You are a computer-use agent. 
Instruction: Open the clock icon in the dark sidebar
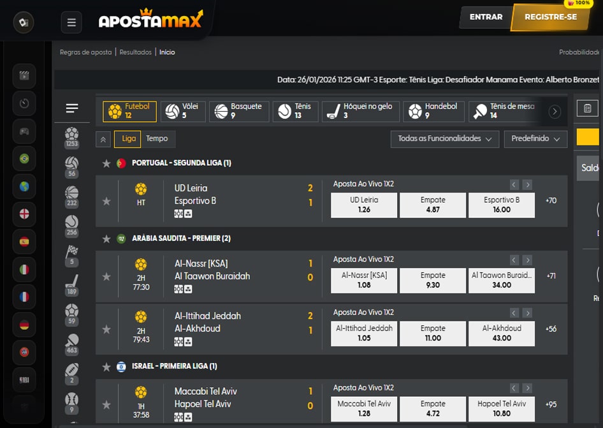(x=24, y=103)
